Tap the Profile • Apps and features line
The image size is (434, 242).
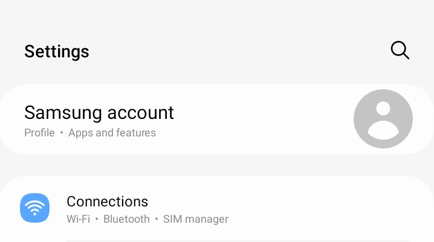(90, 133)
